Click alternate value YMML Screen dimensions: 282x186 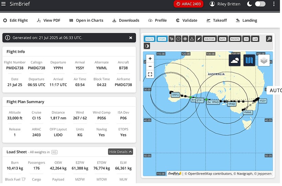[x=101, y=68]
